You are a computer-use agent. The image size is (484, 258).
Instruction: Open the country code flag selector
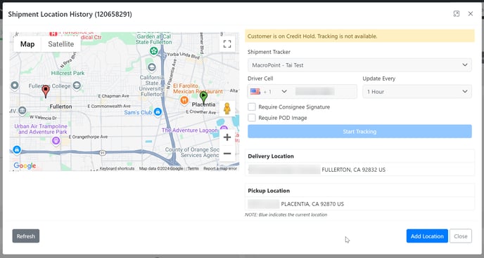pyautogui.click(x=269, y=92)
